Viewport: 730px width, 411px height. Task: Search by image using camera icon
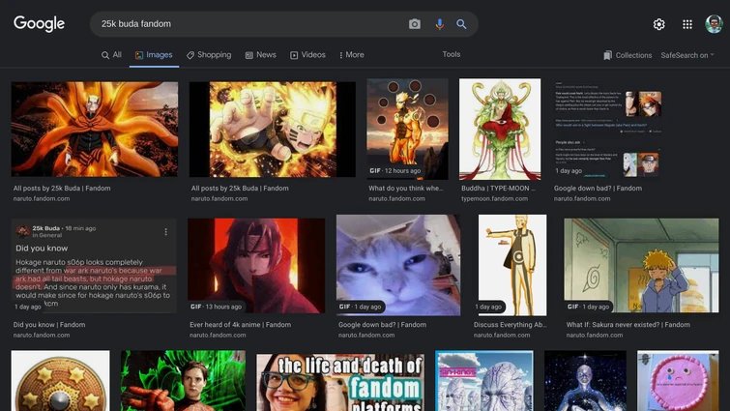click(x=415, y=24)
